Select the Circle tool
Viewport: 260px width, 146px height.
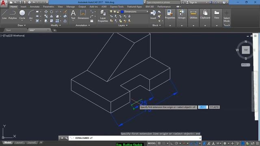point(22,15)
